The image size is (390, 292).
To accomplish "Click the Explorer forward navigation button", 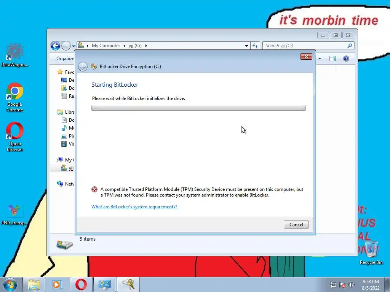I will coord(66,46).
